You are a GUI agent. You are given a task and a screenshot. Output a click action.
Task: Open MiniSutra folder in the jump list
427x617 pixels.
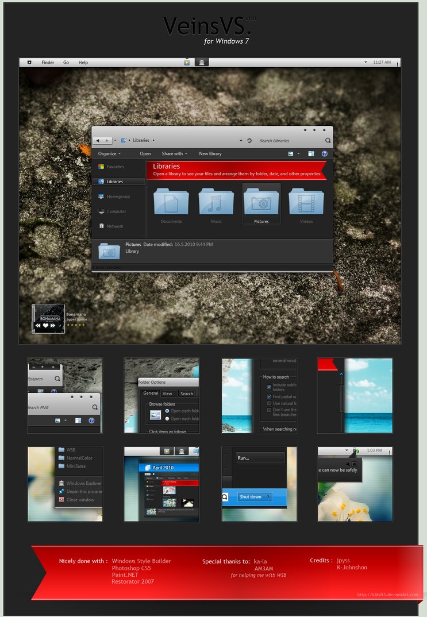(72, 466)
